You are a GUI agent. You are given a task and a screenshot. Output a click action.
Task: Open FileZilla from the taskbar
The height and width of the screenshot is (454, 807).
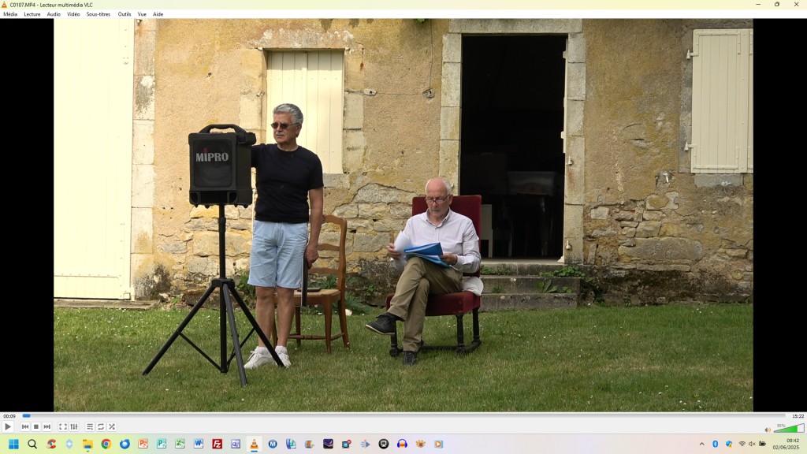click(217, 444)
